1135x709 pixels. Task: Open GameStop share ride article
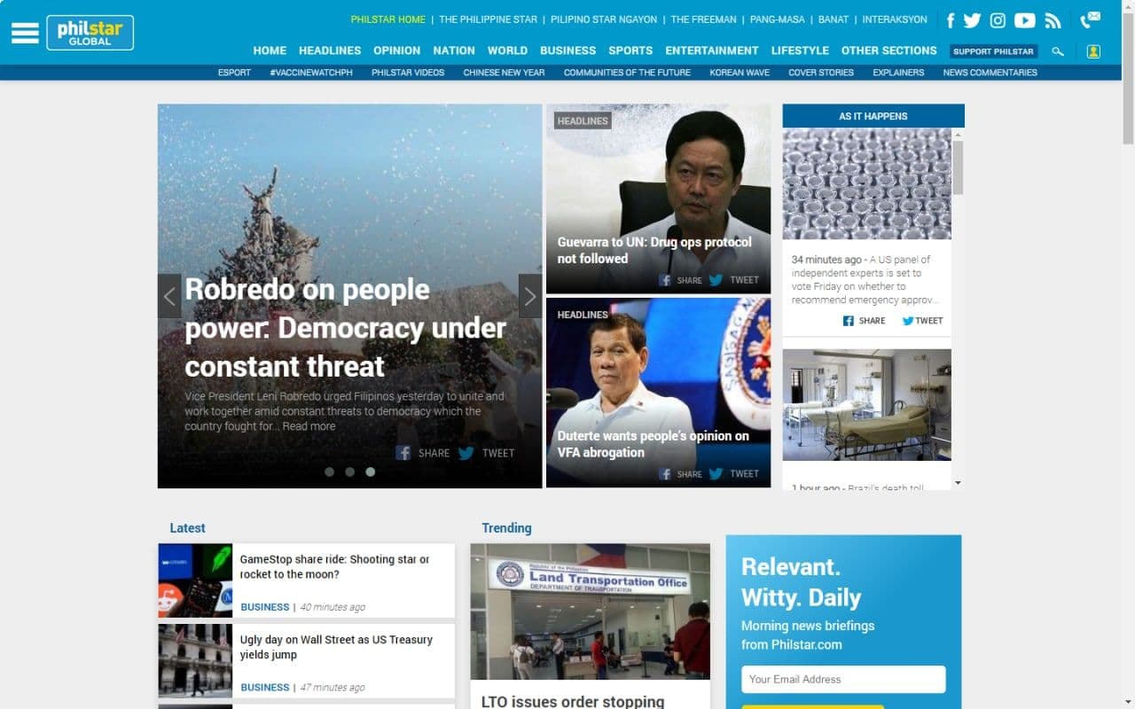[x=334, y=567]
